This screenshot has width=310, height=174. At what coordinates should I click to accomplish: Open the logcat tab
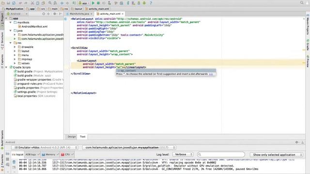[x=17, y=155]
